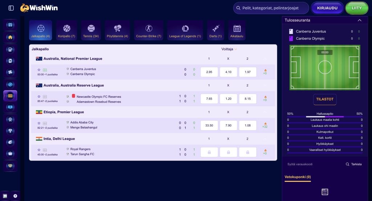The width and height of the screenshot is (372, 201).
Task: Open the help question mark icon
Action: 15,196
